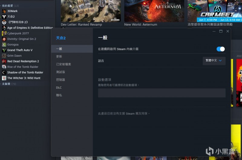Viewport: 242px width, 160px height.
Task: Select 3DMark in the library list
Action: [12, 11]
